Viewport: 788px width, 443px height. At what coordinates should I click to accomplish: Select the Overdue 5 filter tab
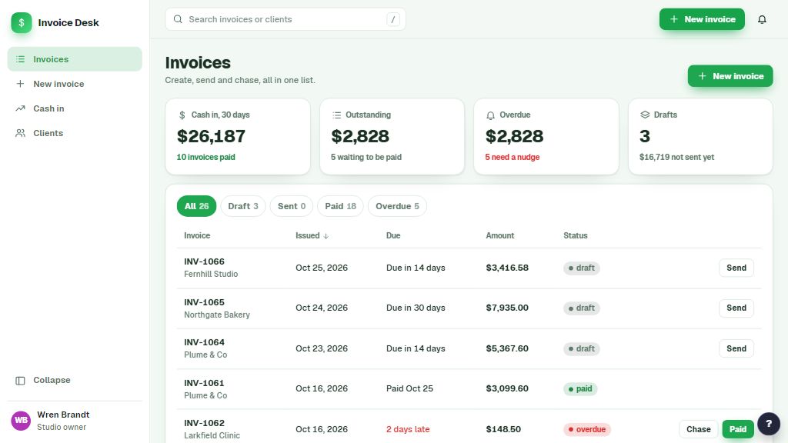tap(397, 206)
